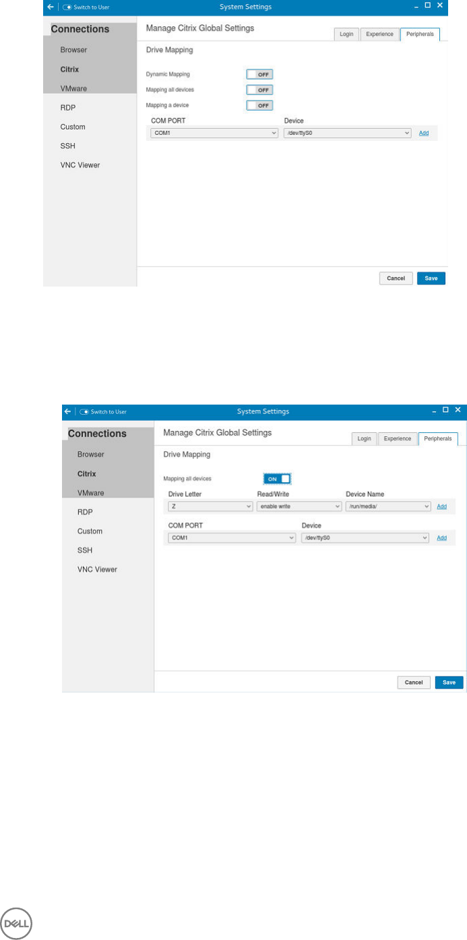The height and width of the screenshot is (940, 467).
Task: Close the lower System Settings window
Action: tap(458, 409)
